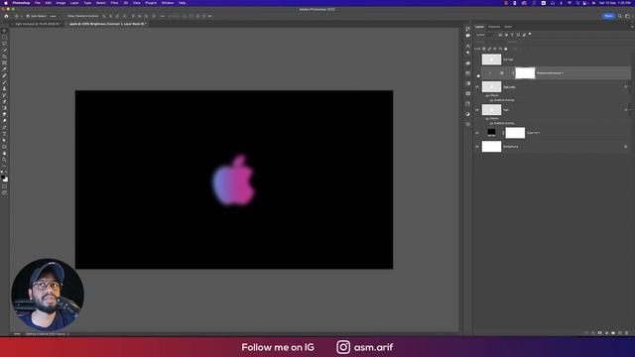Open the Comments speech bubble panel icon

pos(468,36)
